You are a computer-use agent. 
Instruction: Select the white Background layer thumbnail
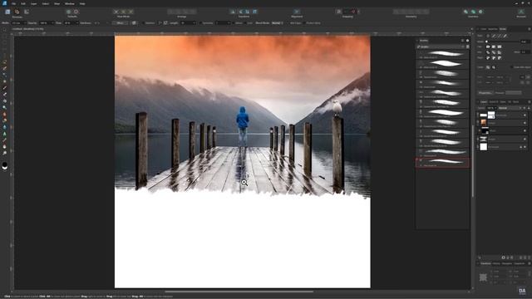(x=484, y=147)
